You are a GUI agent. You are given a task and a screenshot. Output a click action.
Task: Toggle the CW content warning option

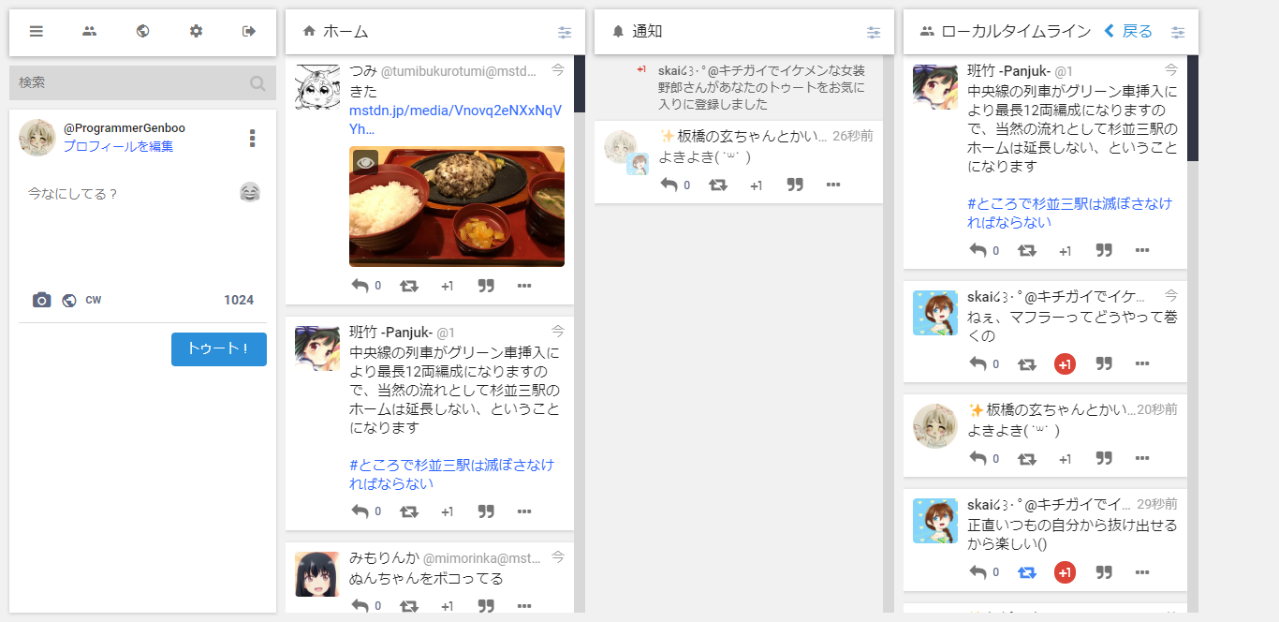(94, 300)
